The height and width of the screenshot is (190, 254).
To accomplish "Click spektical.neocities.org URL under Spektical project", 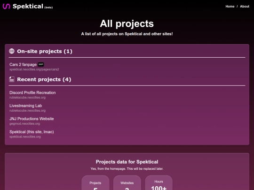I will 25,137.
